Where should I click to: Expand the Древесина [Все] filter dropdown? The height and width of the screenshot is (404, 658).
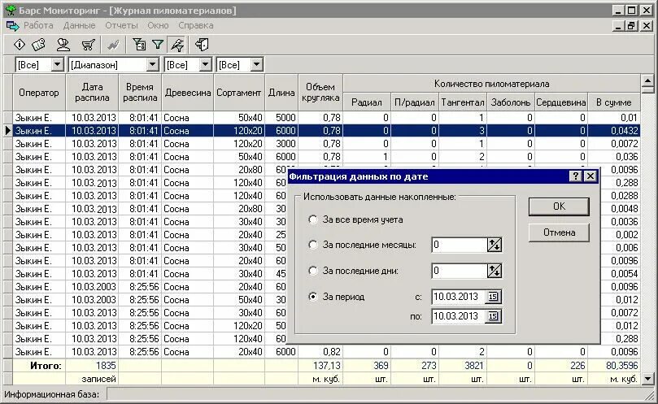[x=205, y=64]
